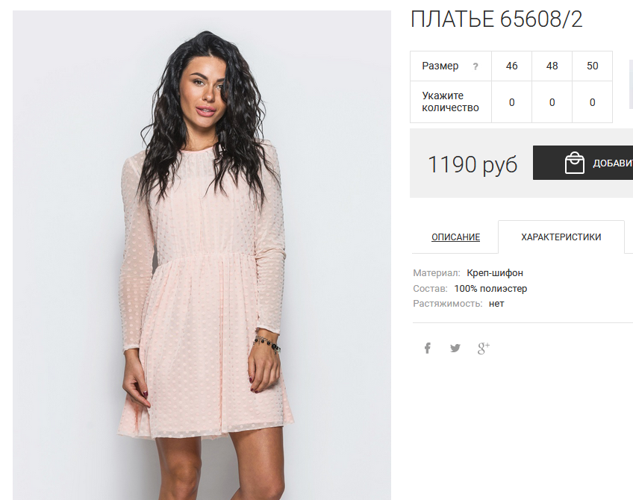633x500 pixels.
Task: Set quantity field for size 48
Action: pyautogui.click(x=552, y=102)
